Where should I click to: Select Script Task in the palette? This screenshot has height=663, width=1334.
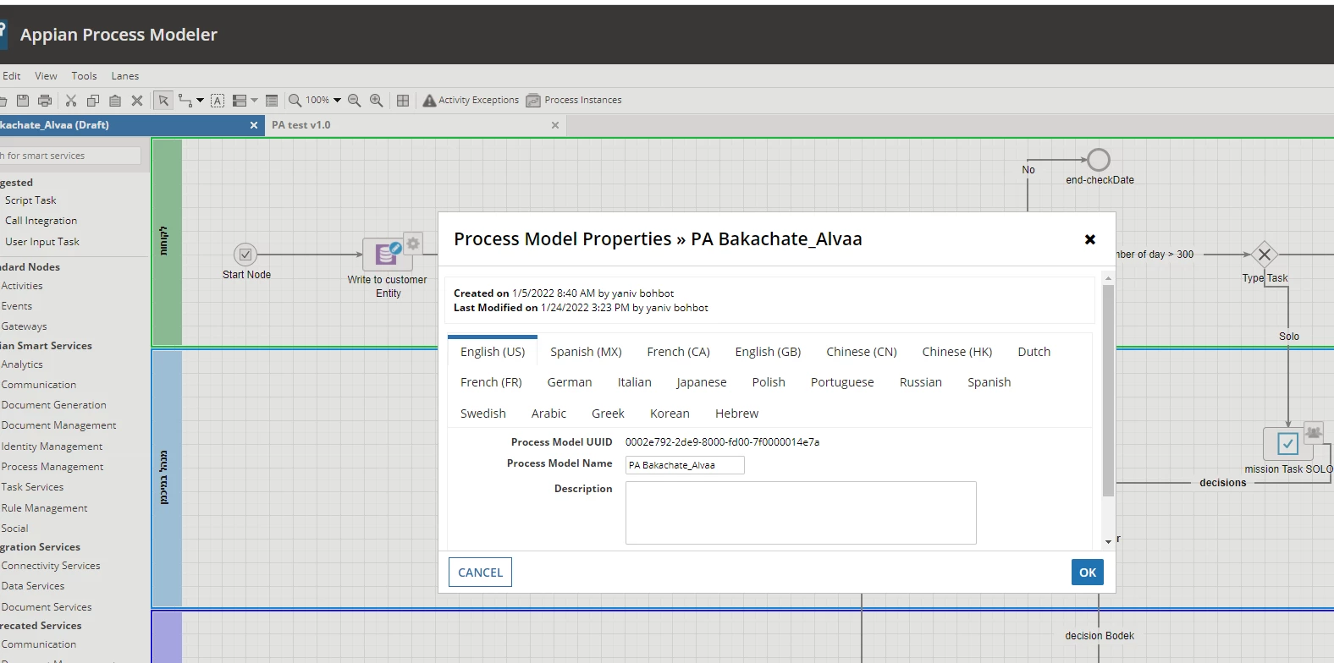[x=30, y=200]
